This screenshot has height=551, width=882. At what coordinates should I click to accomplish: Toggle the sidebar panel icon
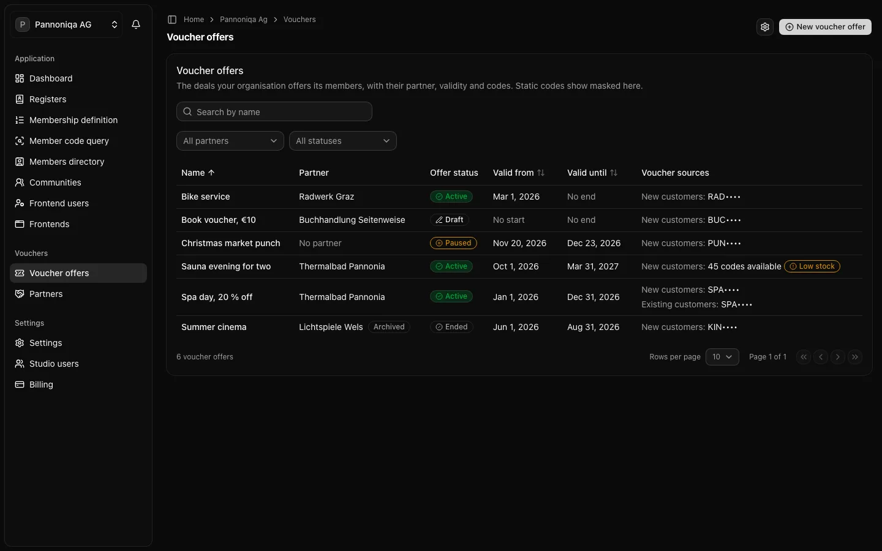[x=172, y=20]
